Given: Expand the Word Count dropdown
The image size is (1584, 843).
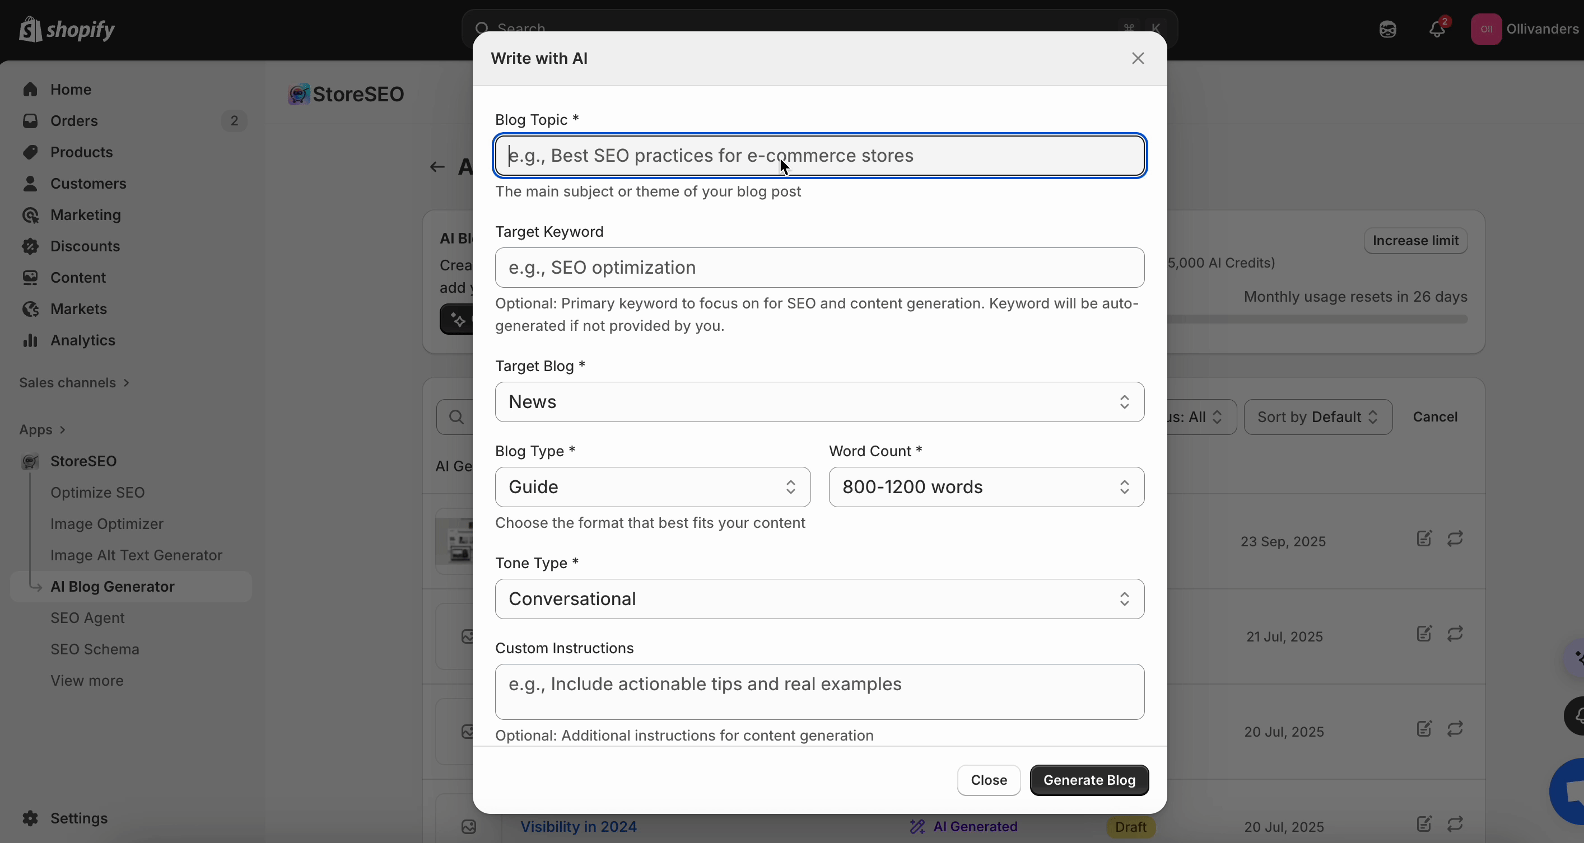Looking at the screenshot, I should tap(986, 487).
